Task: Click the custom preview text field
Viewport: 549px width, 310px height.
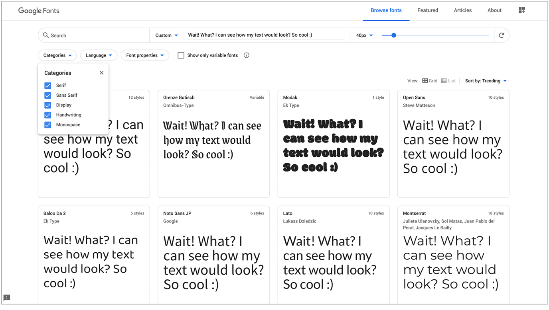Action: pos(266,35)
